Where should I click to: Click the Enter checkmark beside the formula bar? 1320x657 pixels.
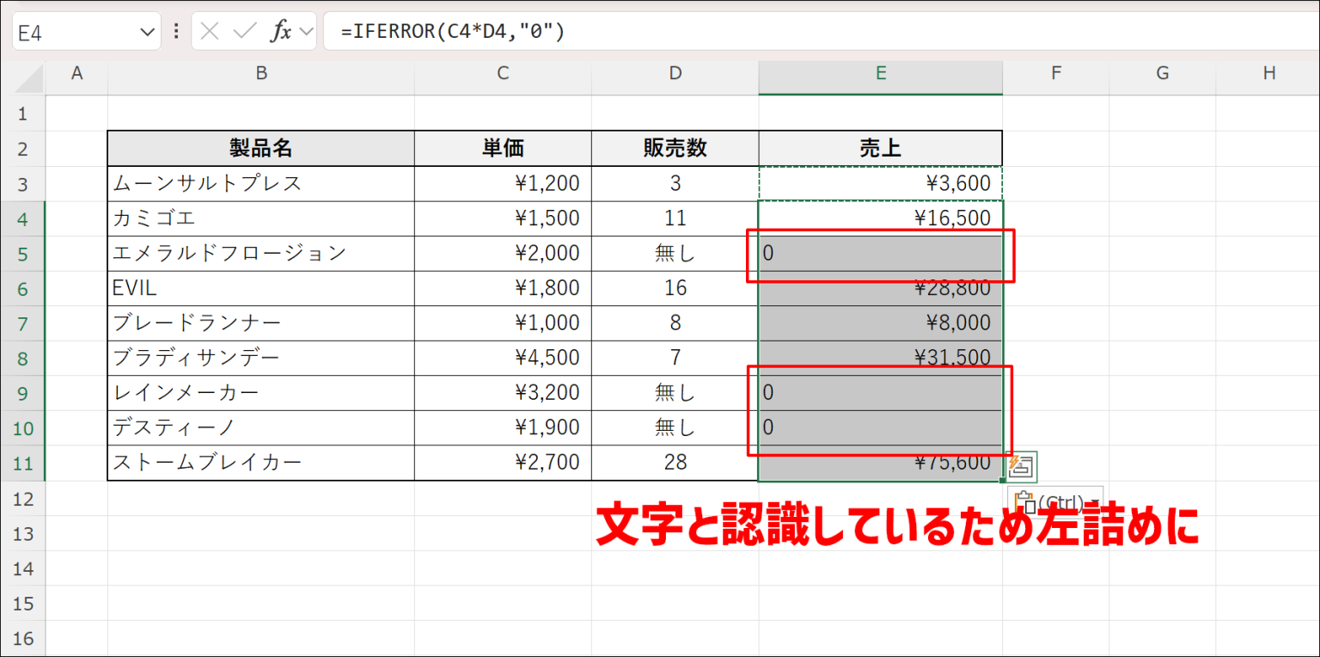click(243, 30)
